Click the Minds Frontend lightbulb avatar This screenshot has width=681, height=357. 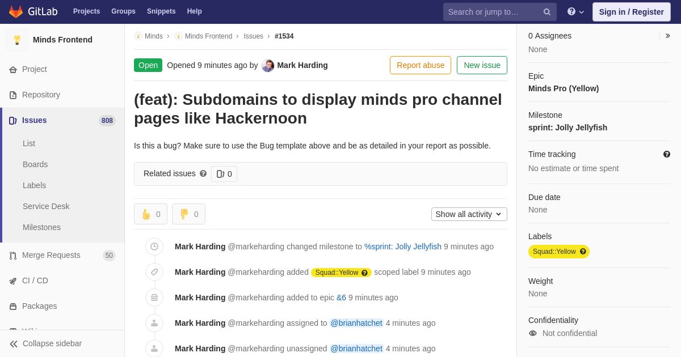[17, 40]
